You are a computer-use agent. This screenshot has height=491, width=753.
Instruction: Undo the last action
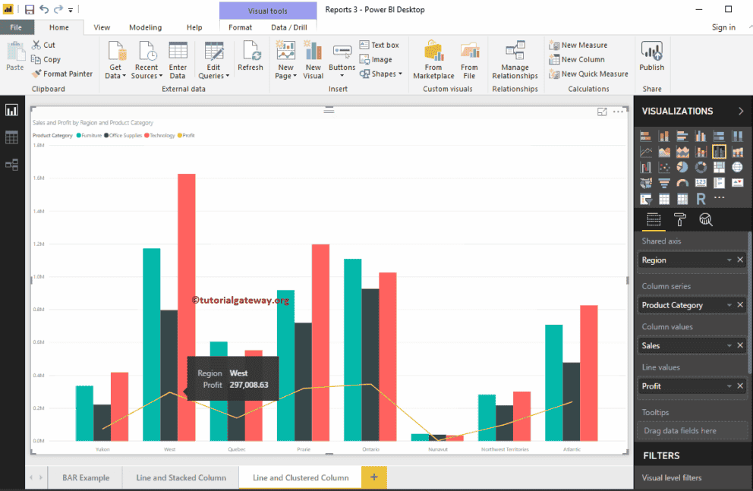point(44,9)
